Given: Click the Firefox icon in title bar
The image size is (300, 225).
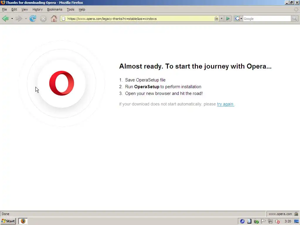Looking at the screenshot, I should pos(3,2).
